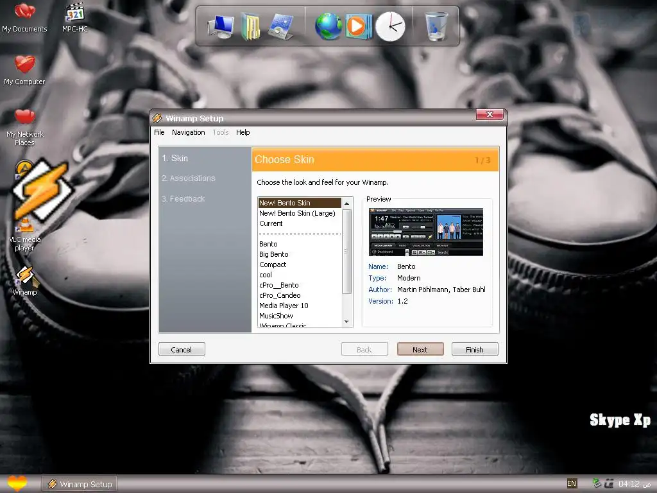Click the media player dock icon
This screenshot has width=657, height=493.
(x=359, y=26)
